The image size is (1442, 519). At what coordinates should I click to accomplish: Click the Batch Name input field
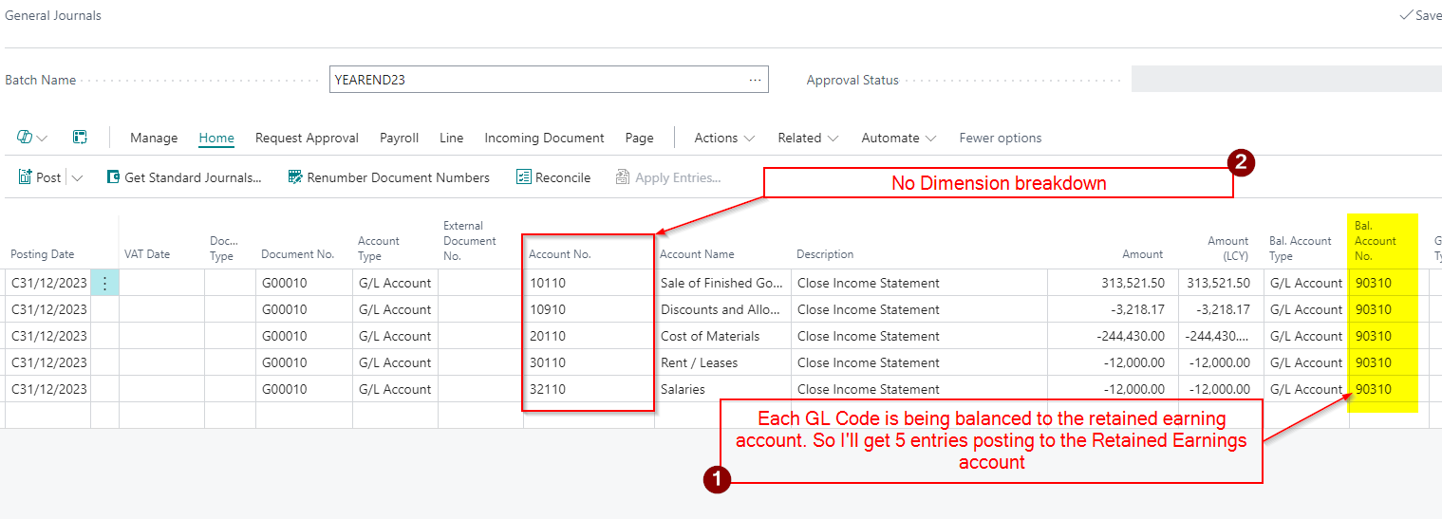coord(536,80)
